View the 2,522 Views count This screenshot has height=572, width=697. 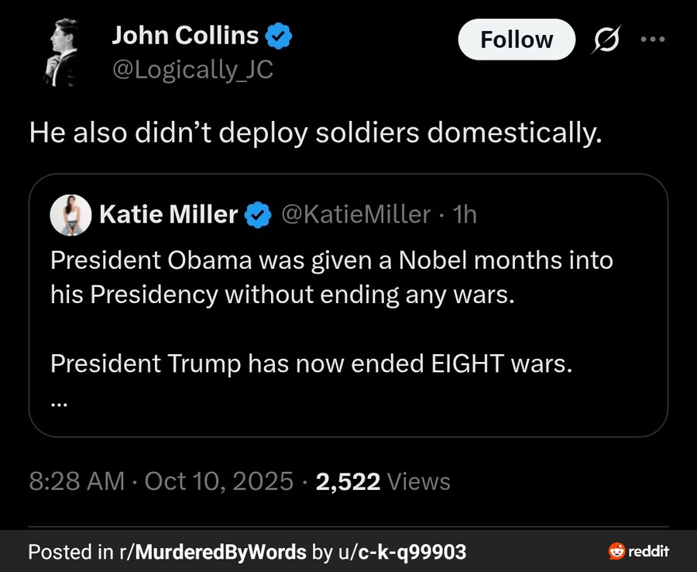(x=383, y=481)
